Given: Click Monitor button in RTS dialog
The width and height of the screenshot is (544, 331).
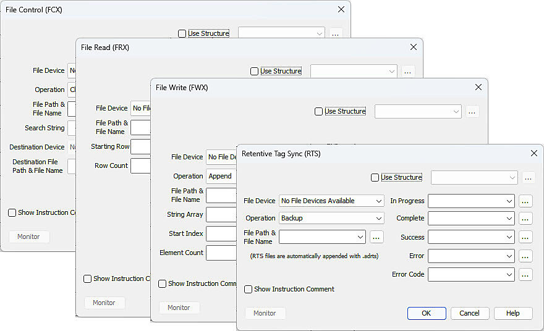Looking at the screenshot, I should [x=265, y=313].
